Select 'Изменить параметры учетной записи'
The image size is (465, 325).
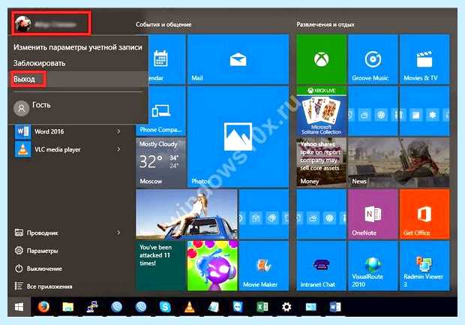click(x=78, y=47)
